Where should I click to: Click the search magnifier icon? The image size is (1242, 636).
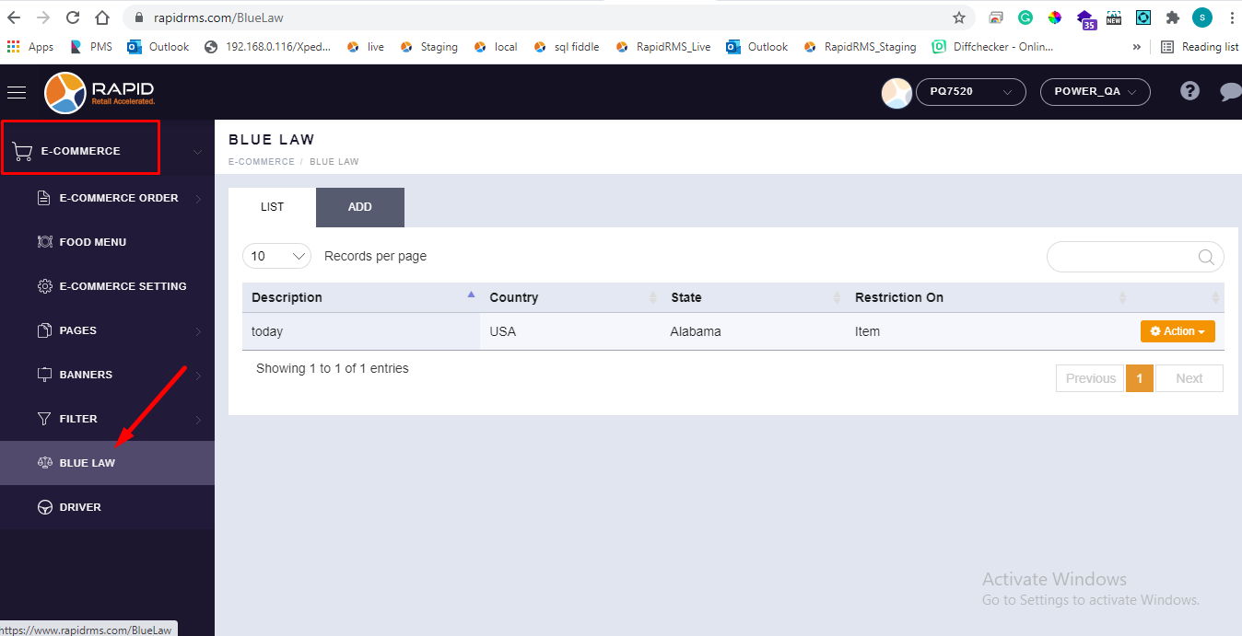pyautogui.click(x=1206, y=257)
